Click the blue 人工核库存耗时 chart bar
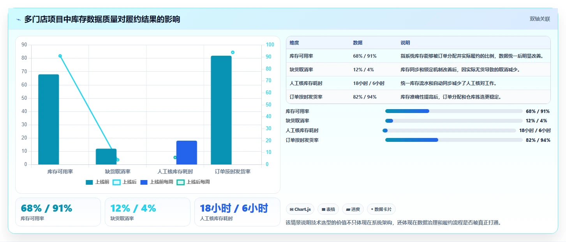 pos(187,152)
